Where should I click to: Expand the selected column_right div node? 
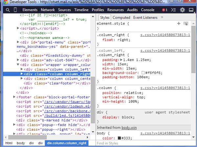click(22, 74)
